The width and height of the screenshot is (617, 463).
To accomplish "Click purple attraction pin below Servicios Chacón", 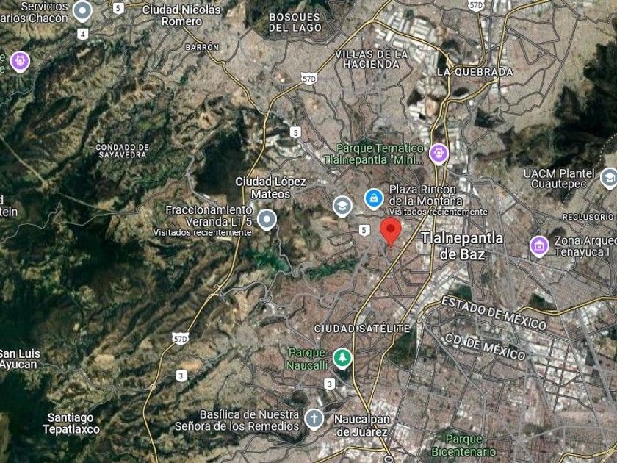I will pos(20,62).
